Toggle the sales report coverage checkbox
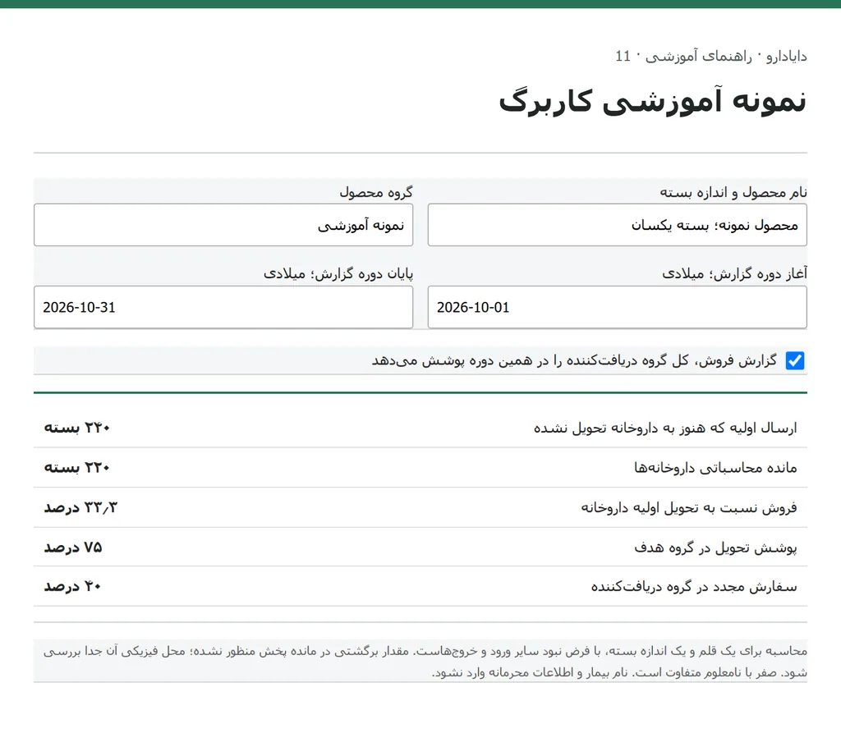Screen dimensions: 841x733 pos(794,360)
